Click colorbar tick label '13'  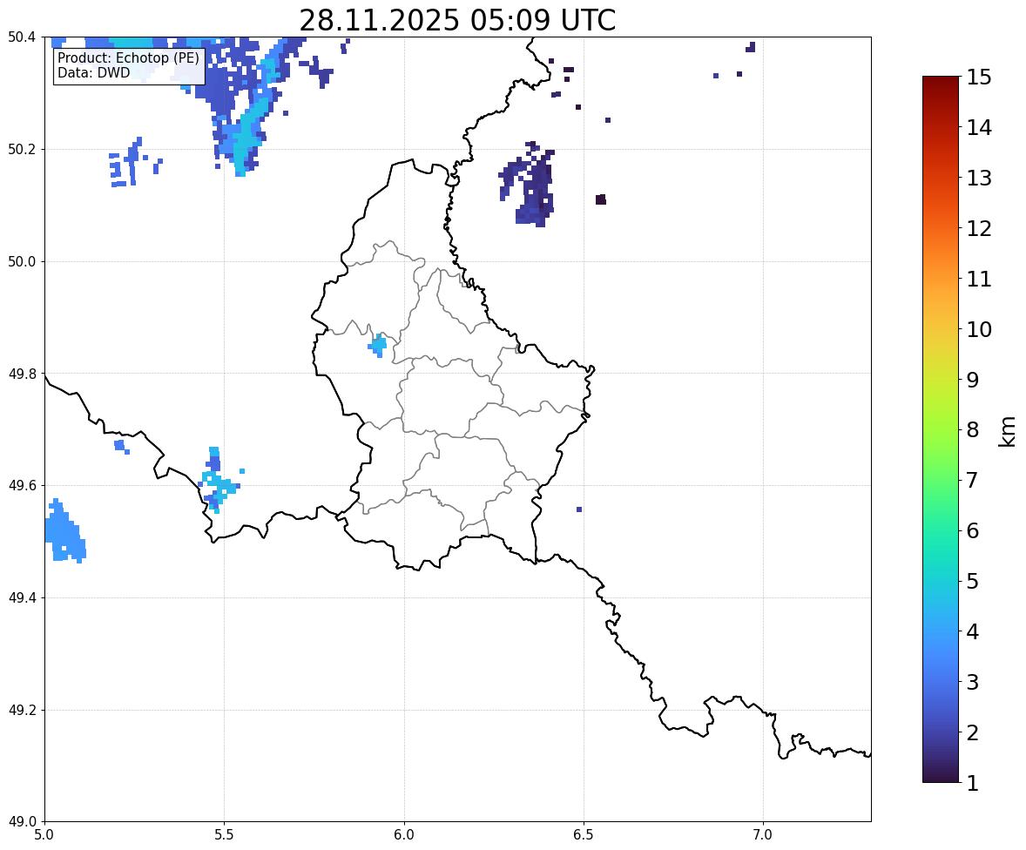pyautogui.click(x=979, y=178)
